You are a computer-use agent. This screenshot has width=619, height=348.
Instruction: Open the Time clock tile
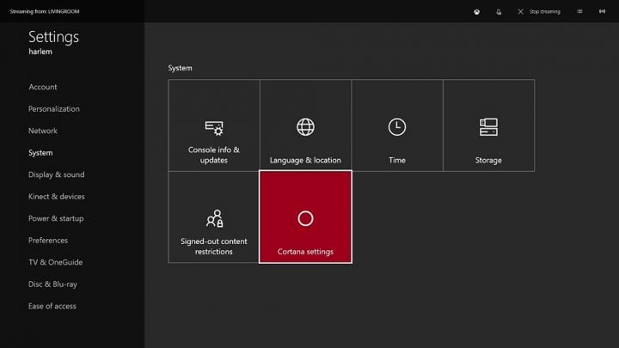point(397,125)
